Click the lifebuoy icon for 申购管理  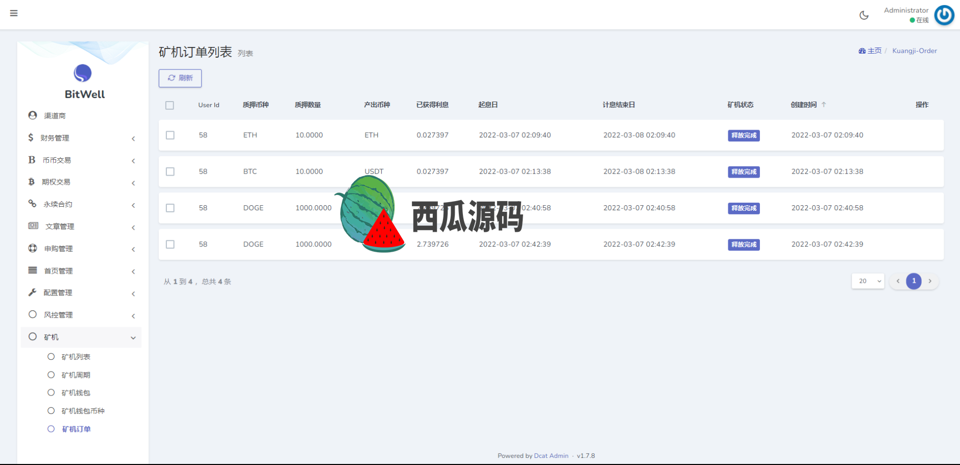coord(33,248)
